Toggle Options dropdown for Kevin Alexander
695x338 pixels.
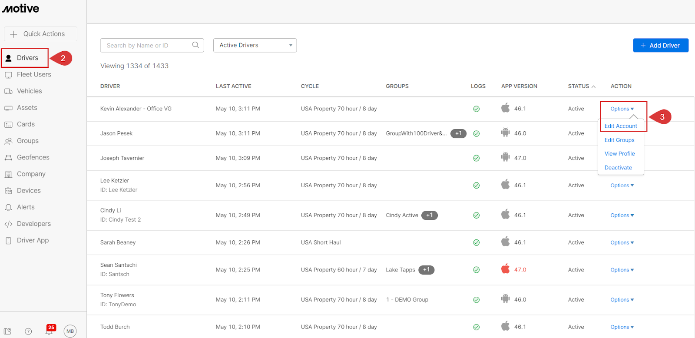[622, 109]
